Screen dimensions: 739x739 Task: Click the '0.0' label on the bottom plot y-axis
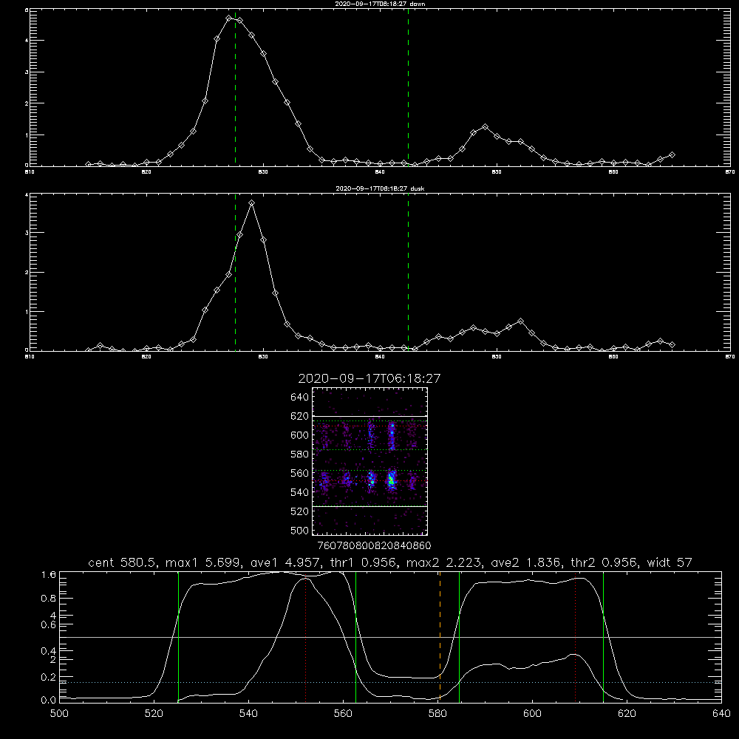tap(49, 701)
